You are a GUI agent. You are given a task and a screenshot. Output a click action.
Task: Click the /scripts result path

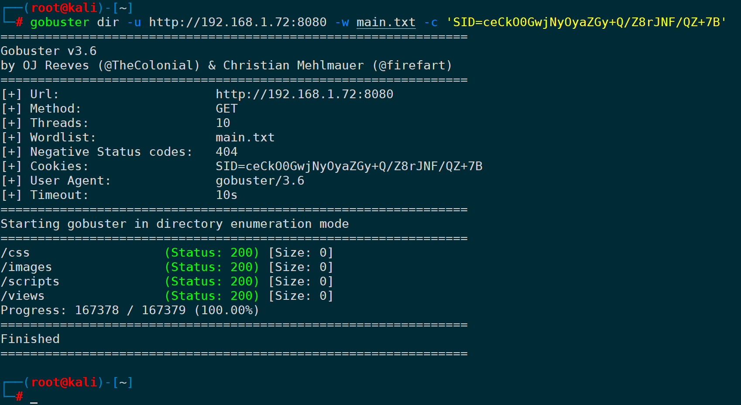pos(30,281)
